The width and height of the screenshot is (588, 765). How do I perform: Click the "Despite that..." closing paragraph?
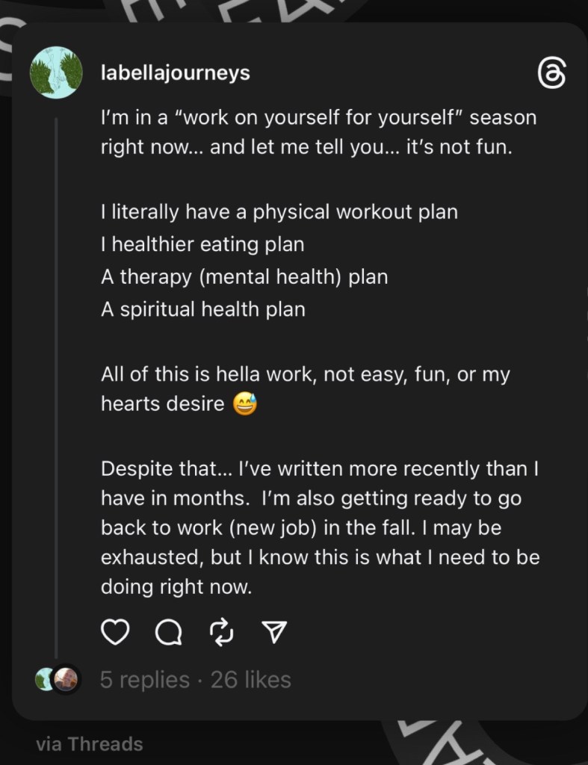320,528
